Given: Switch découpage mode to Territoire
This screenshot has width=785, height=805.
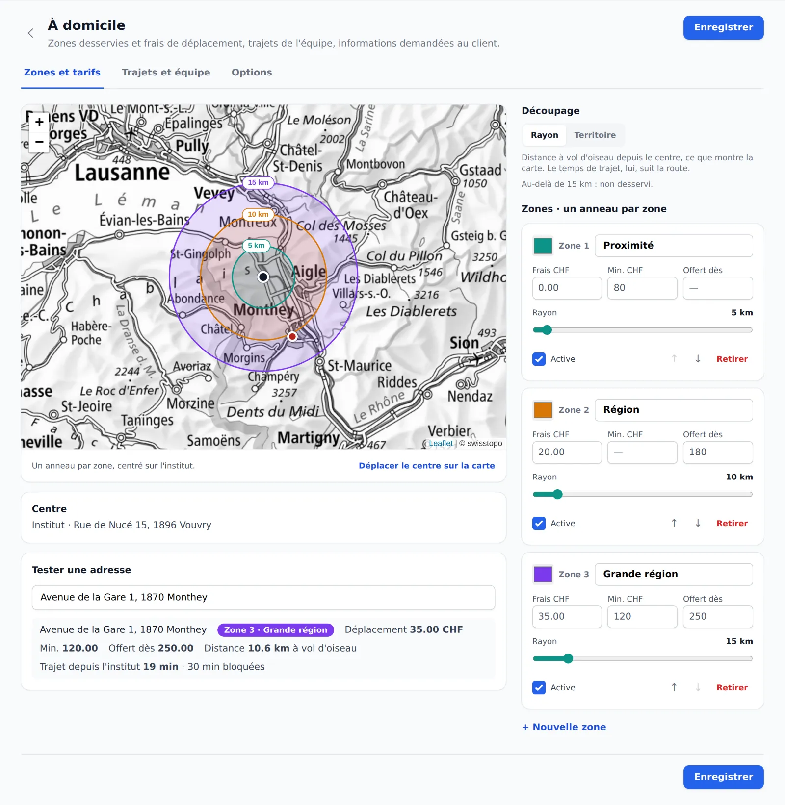Looking at the screenshot, I should tap(595, 135).
